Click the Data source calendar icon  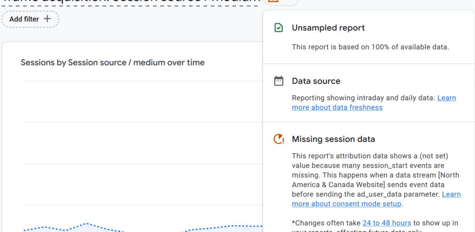[278, 81]
